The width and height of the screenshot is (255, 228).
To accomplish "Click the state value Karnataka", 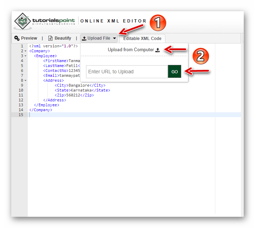I will 81,90.
